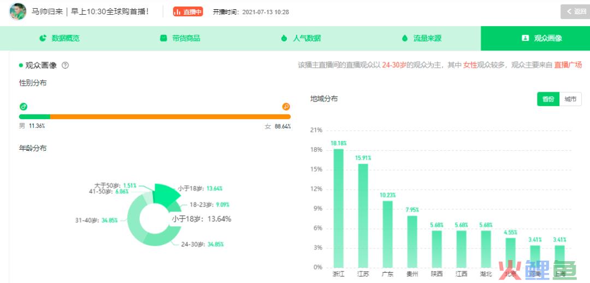Switch to the 人气数据 tab
590x283 pixels.
[x=300, y=38]
